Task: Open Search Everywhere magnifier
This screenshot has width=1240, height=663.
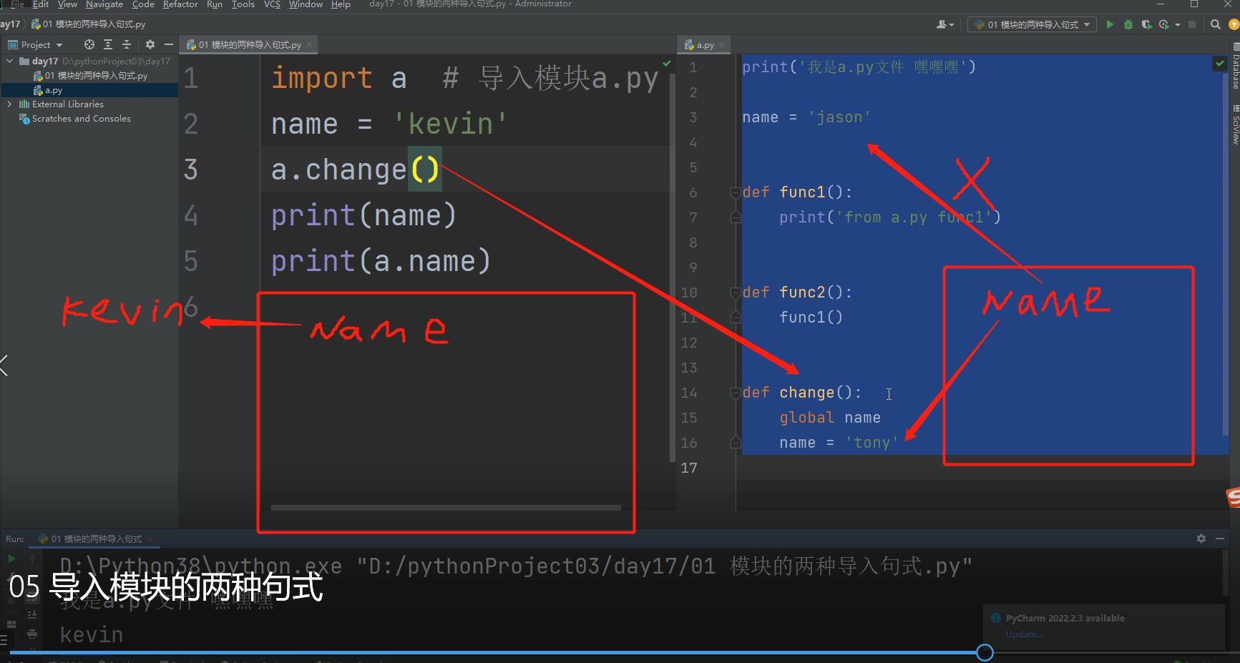Action: (x=1215, y=24)
